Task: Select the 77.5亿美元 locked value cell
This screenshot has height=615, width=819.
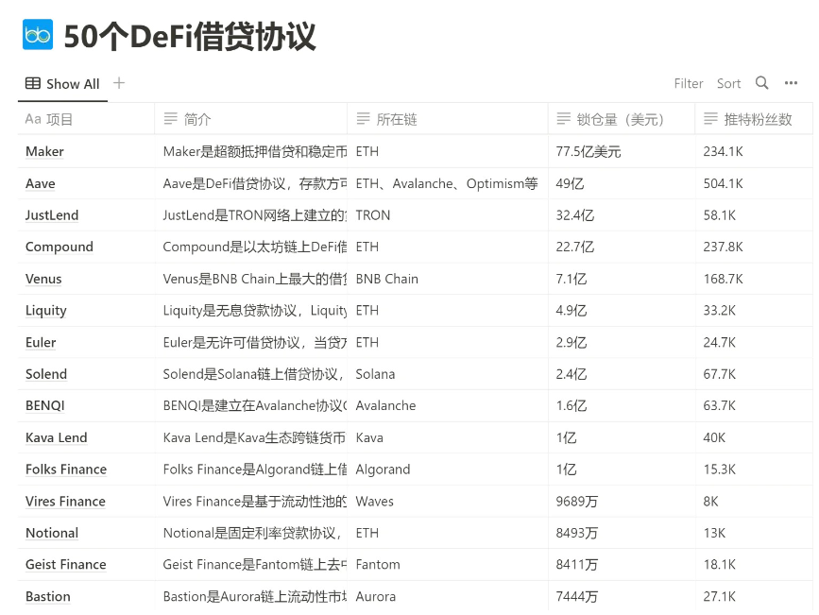Action: point(622,151)
